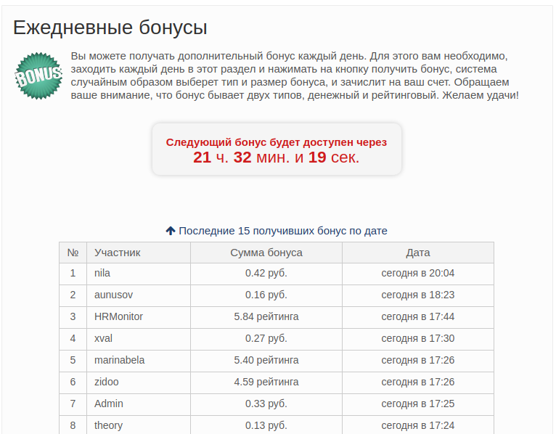The image size is (556, 434).
Task: Click the '№' column header
Action: pyautogui.click(x=73, y=253)
